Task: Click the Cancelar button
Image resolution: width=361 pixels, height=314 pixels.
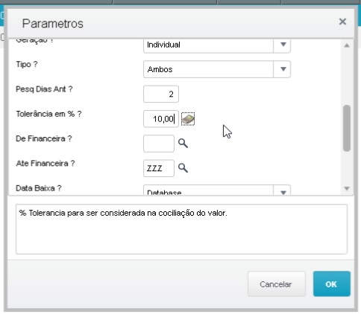Action: point(277,284)
